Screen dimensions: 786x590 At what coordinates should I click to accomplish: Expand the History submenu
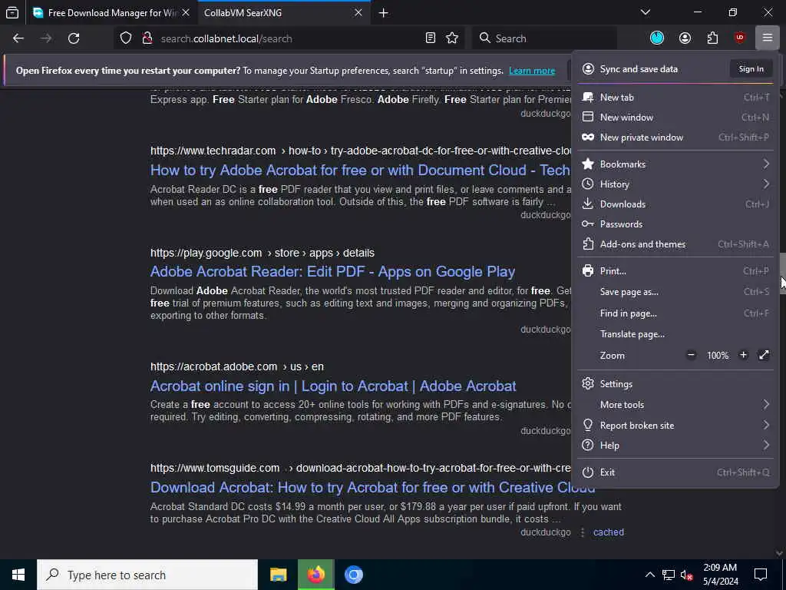point(675,184)
